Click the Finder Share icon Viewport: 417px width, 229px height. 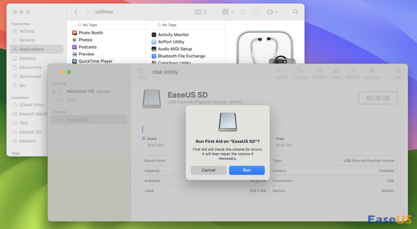pos(243,12)
